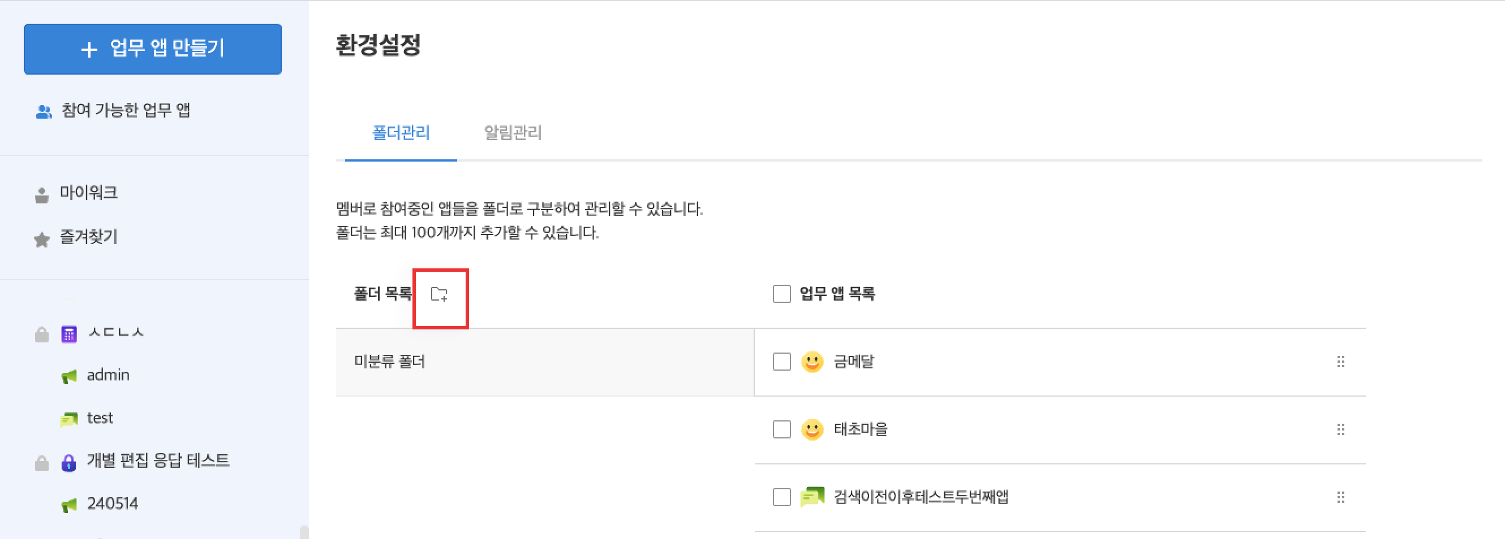Image resolution: width=1505 pixels, height=539 pixels.
Task: Click the 업무 앱 만들기 button
Action: (x=153, y=49)
